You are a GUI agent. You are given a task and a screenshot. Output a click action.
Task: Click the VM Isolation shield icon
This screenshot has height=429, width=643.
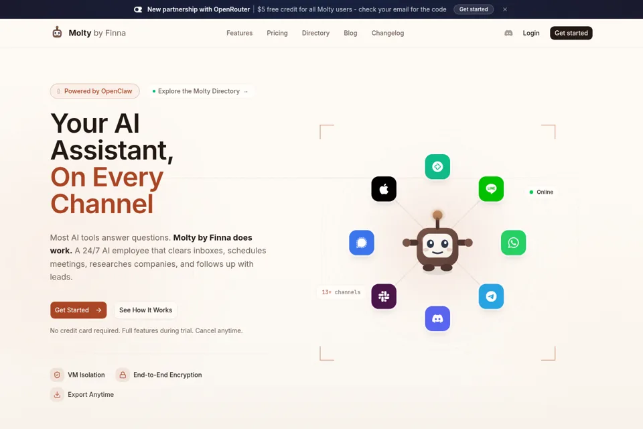57,375
